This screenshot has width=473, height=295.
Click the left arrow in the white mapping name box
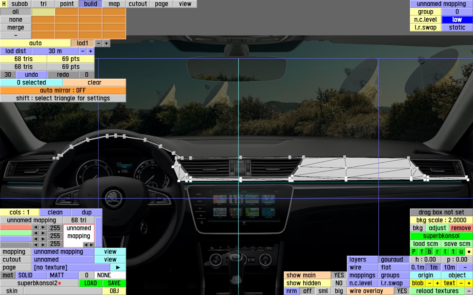tap(86, 245)
